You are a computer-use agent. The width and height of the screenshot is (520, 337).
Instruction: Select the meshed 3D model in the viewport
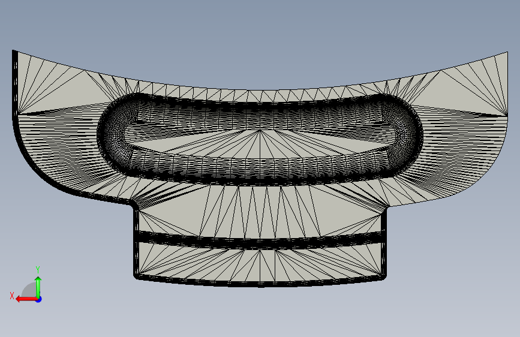click(260, 168)
